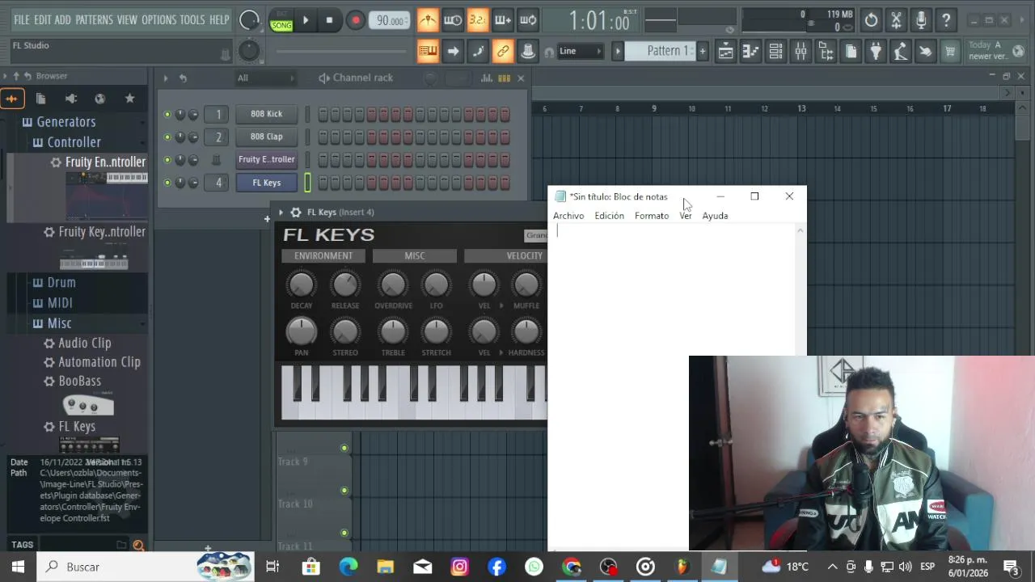
Task: Open the PATTERNS menu in FL Studio
Action: pyautogui.click(x=94, y=19)
